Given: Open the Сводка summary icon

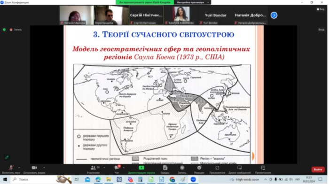Looking at the screenshot, I should [165, 170].
